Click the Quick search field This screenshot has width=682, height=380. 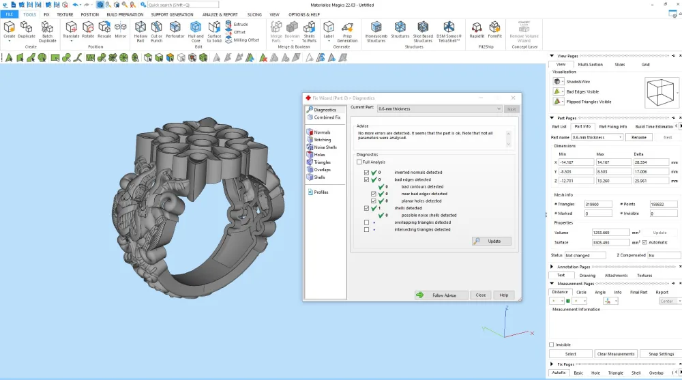(x=183, y=5)
